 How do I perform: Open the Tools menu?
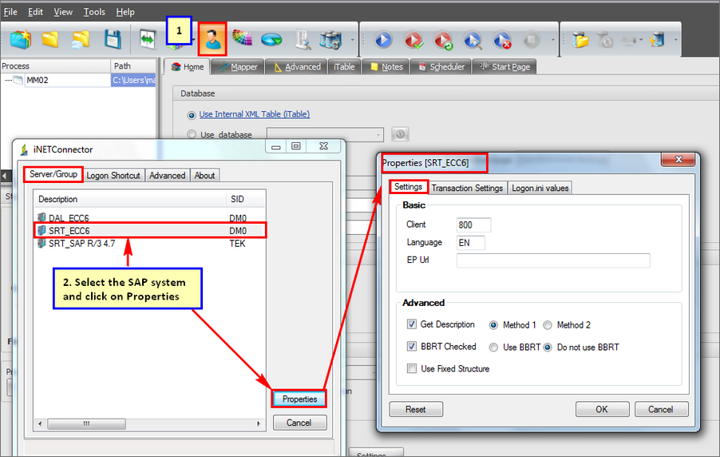pyautogui.click(x=94, y=12)
